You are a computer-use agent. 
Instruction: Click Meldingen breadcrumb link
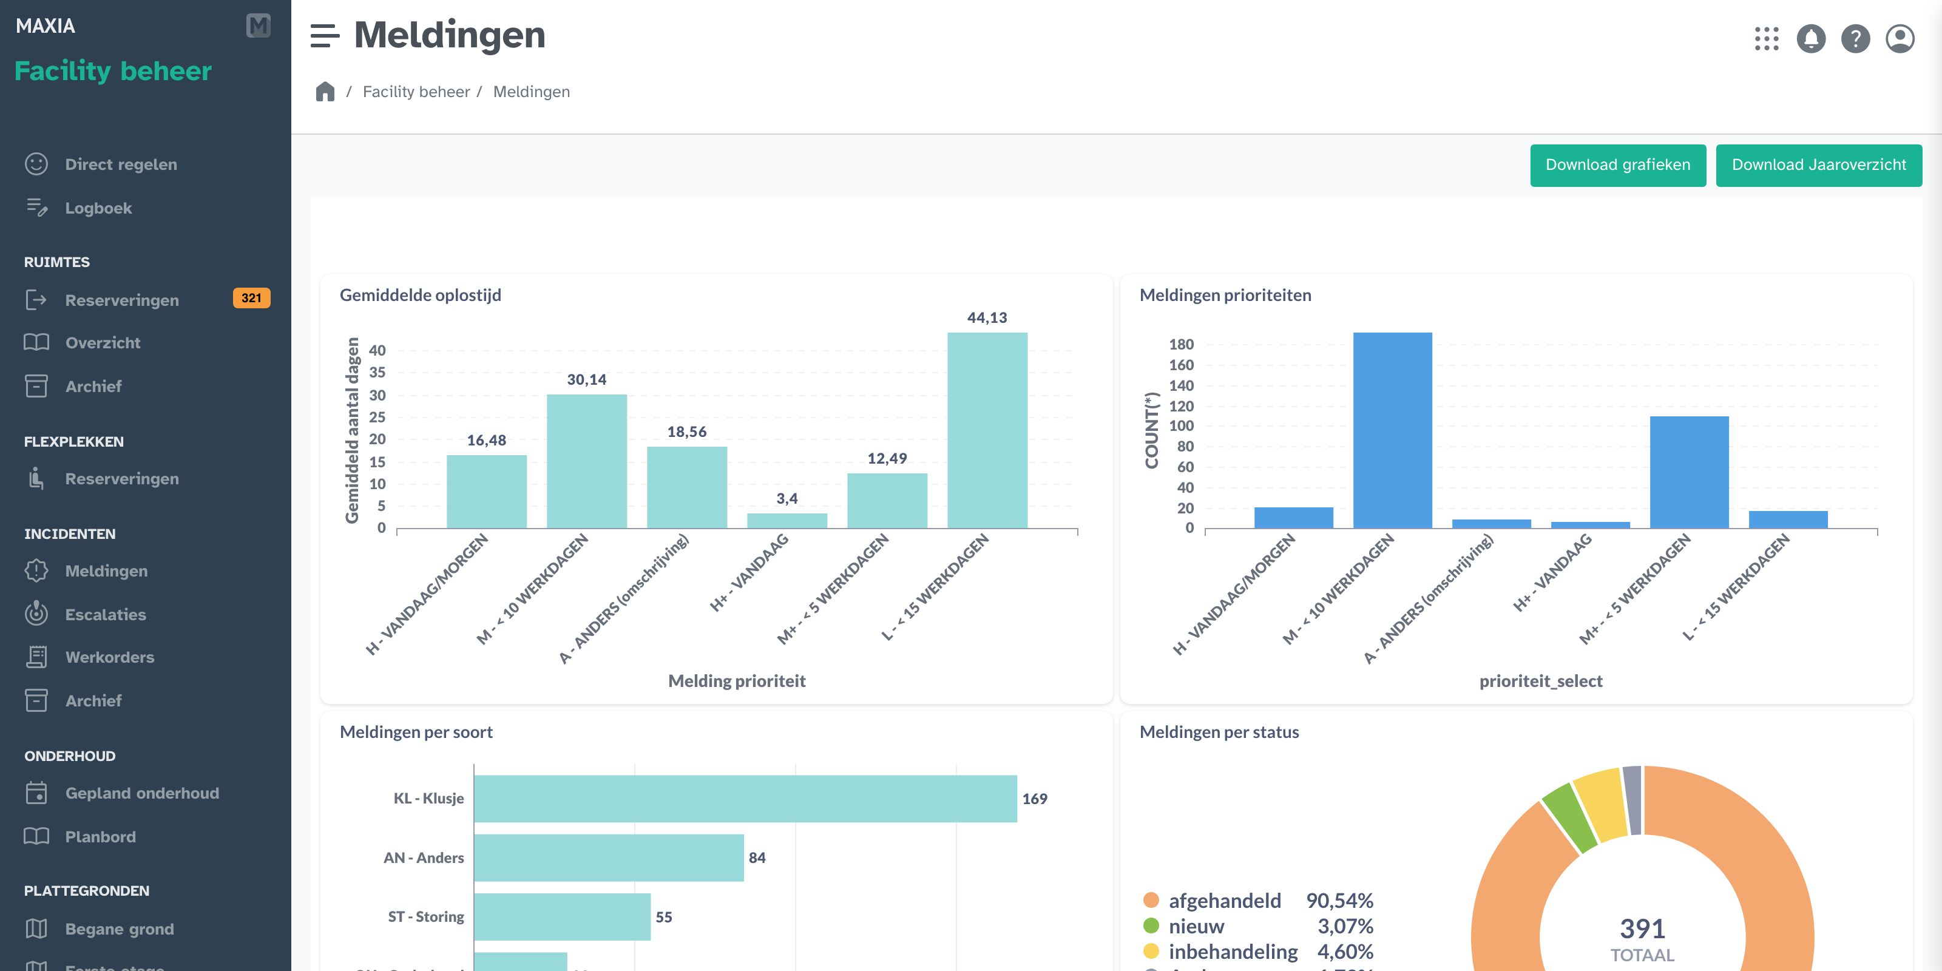[x=532, y=92]
